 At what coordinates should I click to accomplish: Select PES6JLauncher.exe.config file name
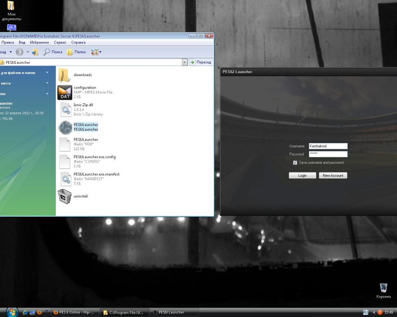(x=95, y=157)
